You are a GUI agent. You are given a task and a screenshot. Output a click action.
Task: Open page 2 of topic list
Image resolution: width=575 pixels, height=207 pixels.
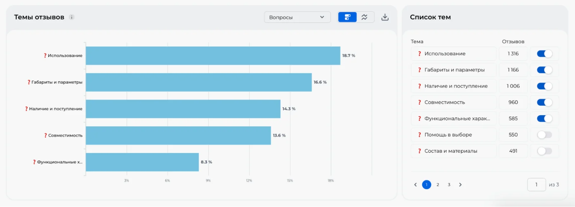[438, 185]
